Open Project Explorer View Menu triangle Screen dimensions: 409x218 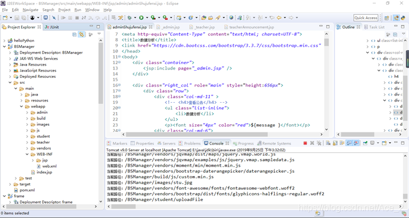coord(99,34)
